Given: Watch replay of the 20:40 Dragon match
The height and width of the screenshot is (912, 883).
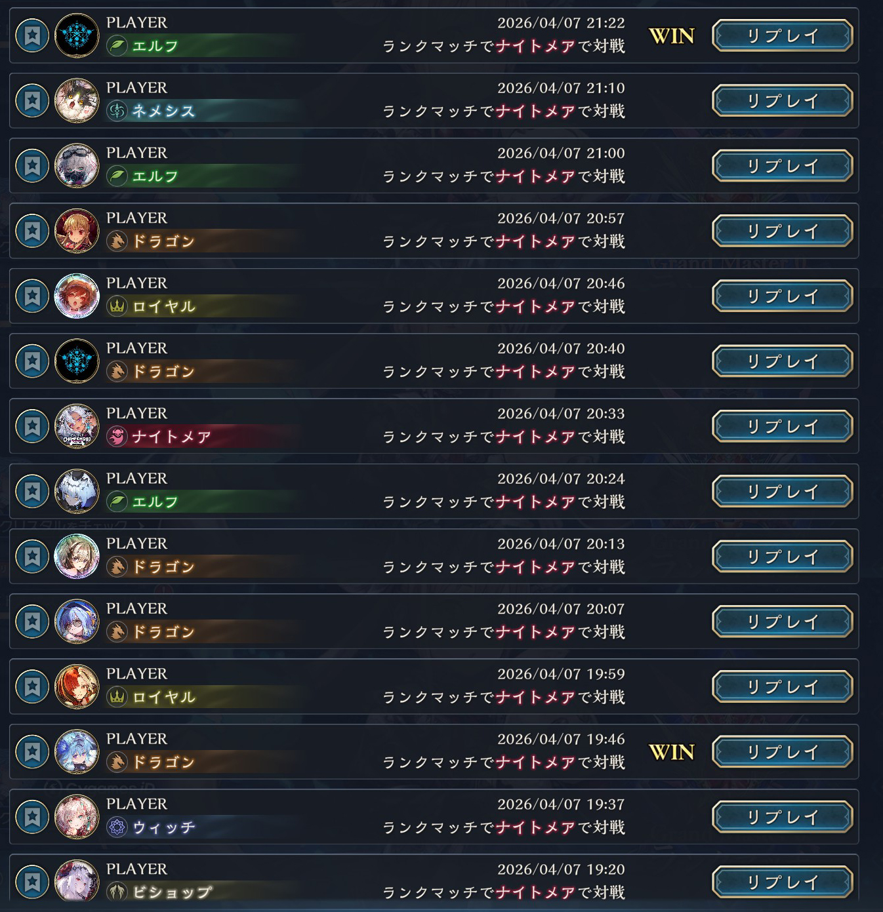Looking at the screenshot, I should pos(783,361).
